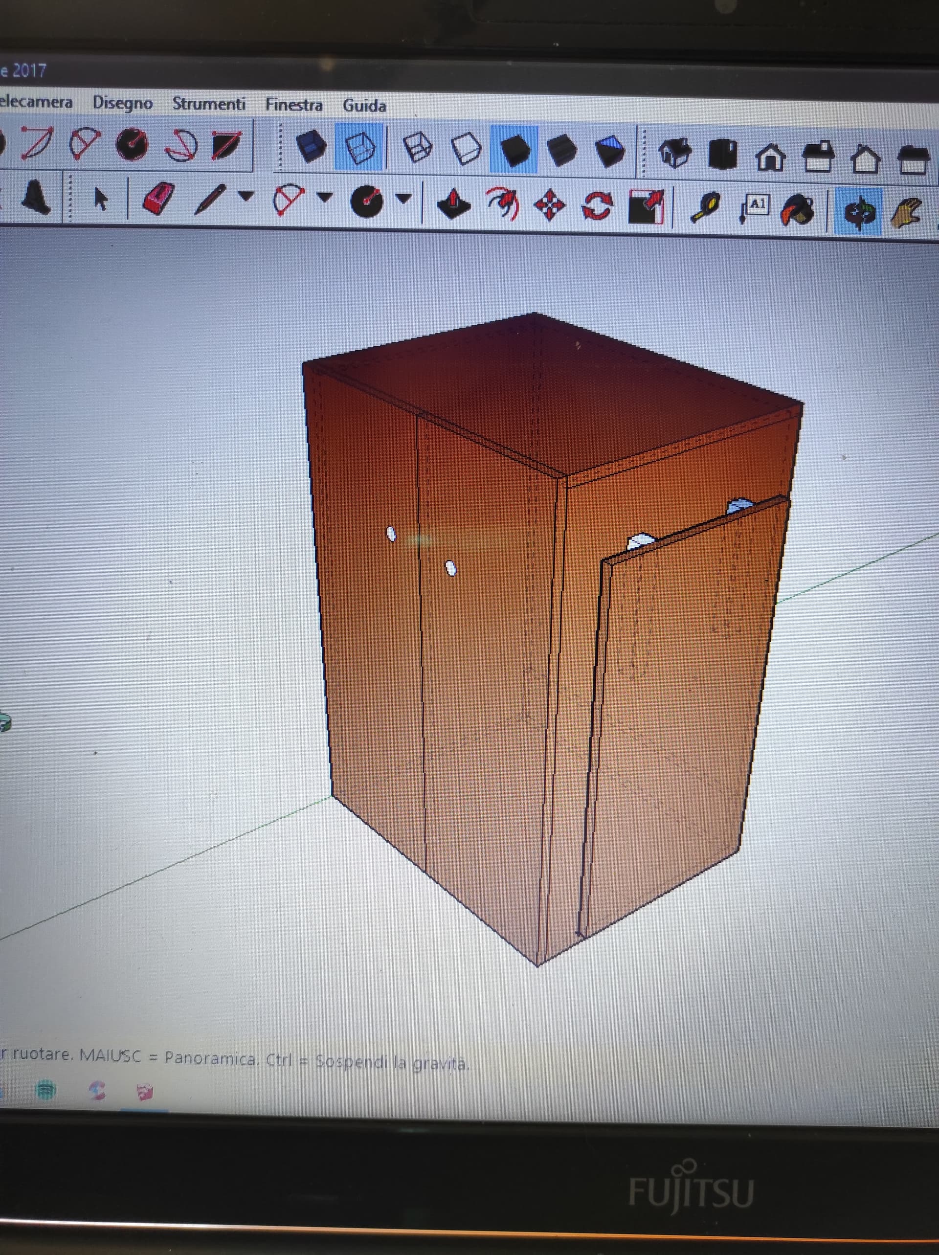Viewport: 939px width, 1255px height.
Task: Click "Sospendi la gravità" status bar text
Action: pos(392,1062)
